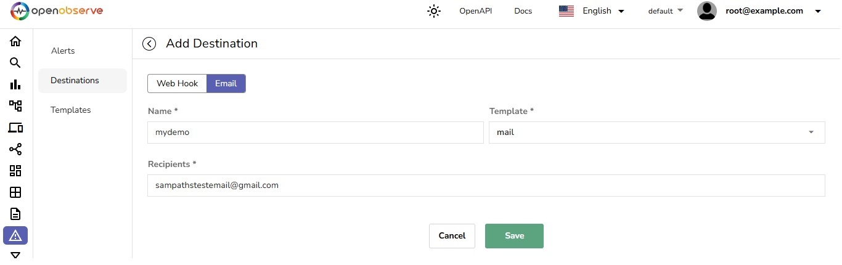Expand the root@example.com user menu
842x265 pixels.
pyautogui.click(x=759, y=11)
